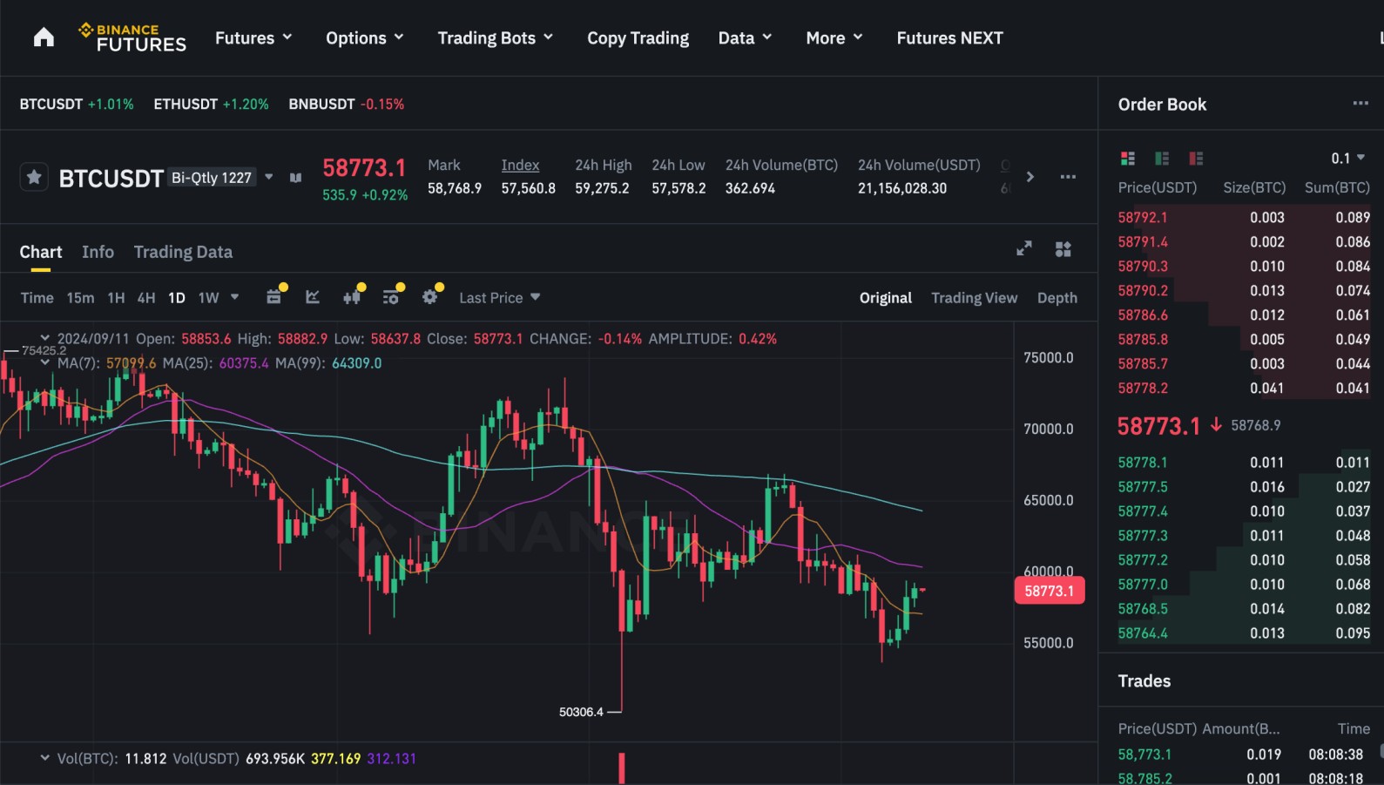Viewport: 1384px width, 785px height.
Task: Select the Depth chart view
Action: [x=1057, y=297]
